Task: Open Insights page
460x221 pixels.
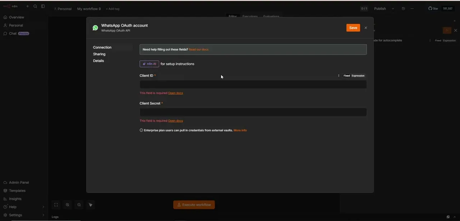Action: pyautogui.click(x=15, y=199)
